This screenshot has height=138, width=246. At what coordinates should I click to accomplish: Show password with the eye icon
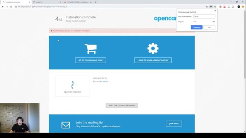pyautogui.click(x=214, y=21)
